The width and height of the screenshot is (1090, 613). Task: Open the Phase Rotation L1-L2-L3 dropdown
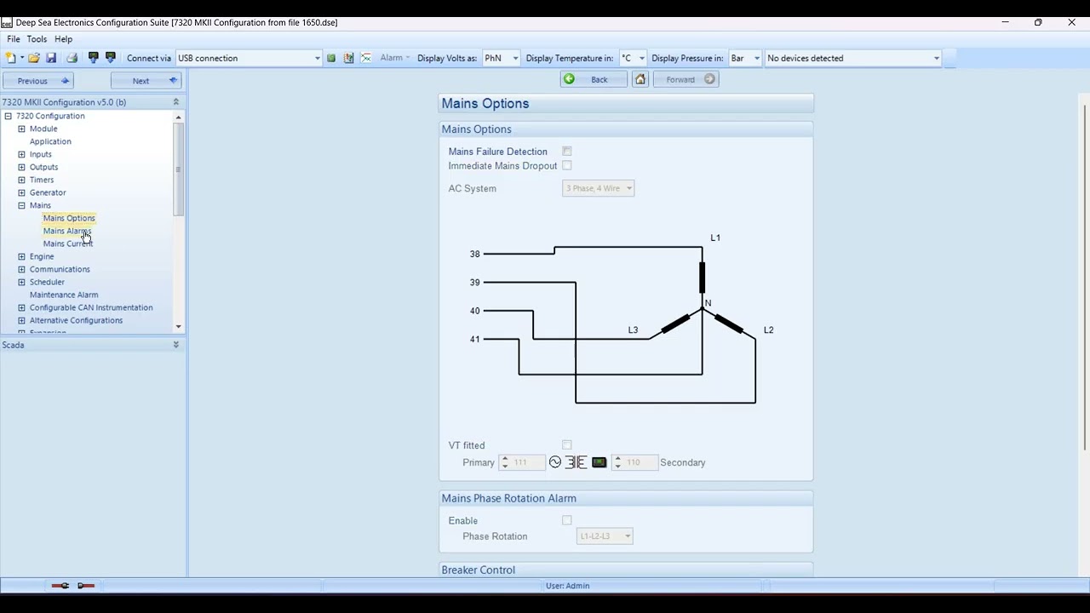coord(605,536)
